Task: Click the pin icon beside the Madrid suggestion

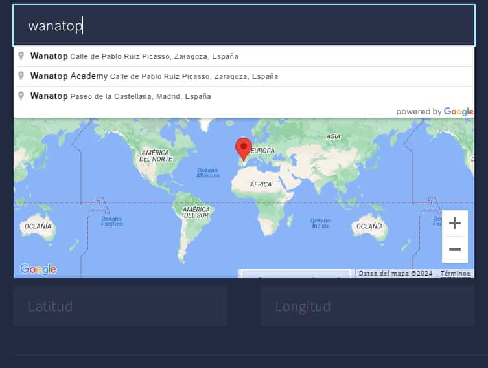Action: point(21,96)
